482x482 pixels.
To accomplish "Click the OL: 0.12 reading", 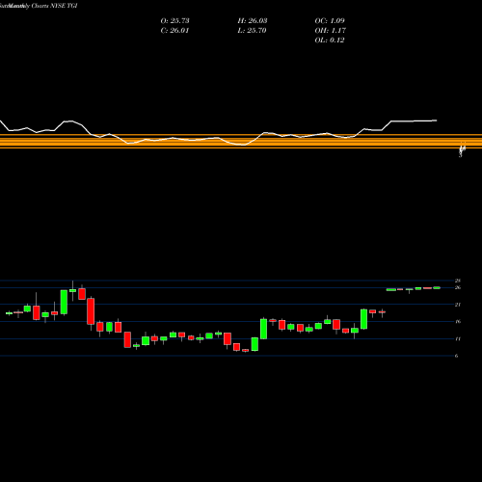I will [x=330, y=40].
